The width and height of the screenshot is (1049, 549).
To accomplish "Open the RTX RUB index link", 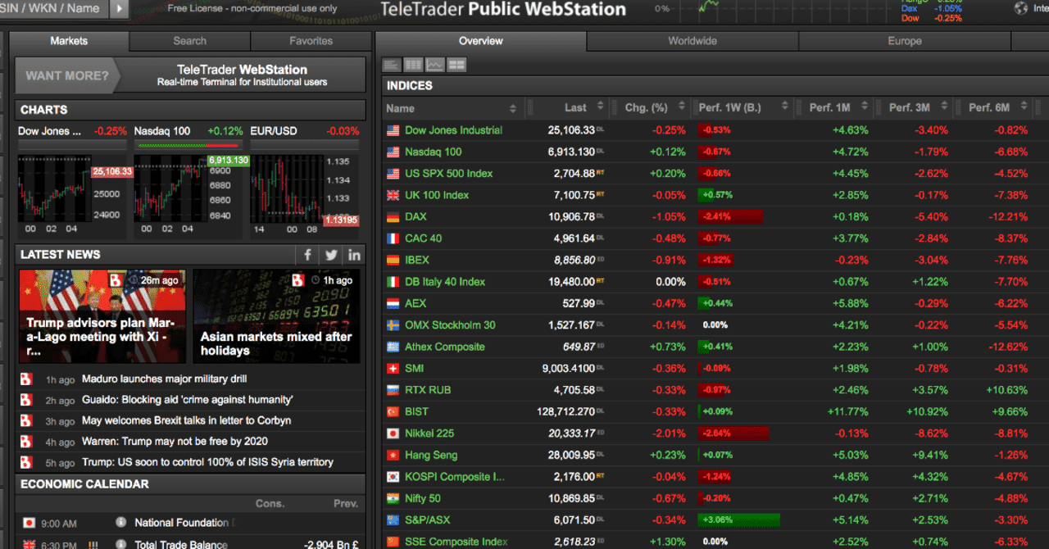I will click(428, 390).
